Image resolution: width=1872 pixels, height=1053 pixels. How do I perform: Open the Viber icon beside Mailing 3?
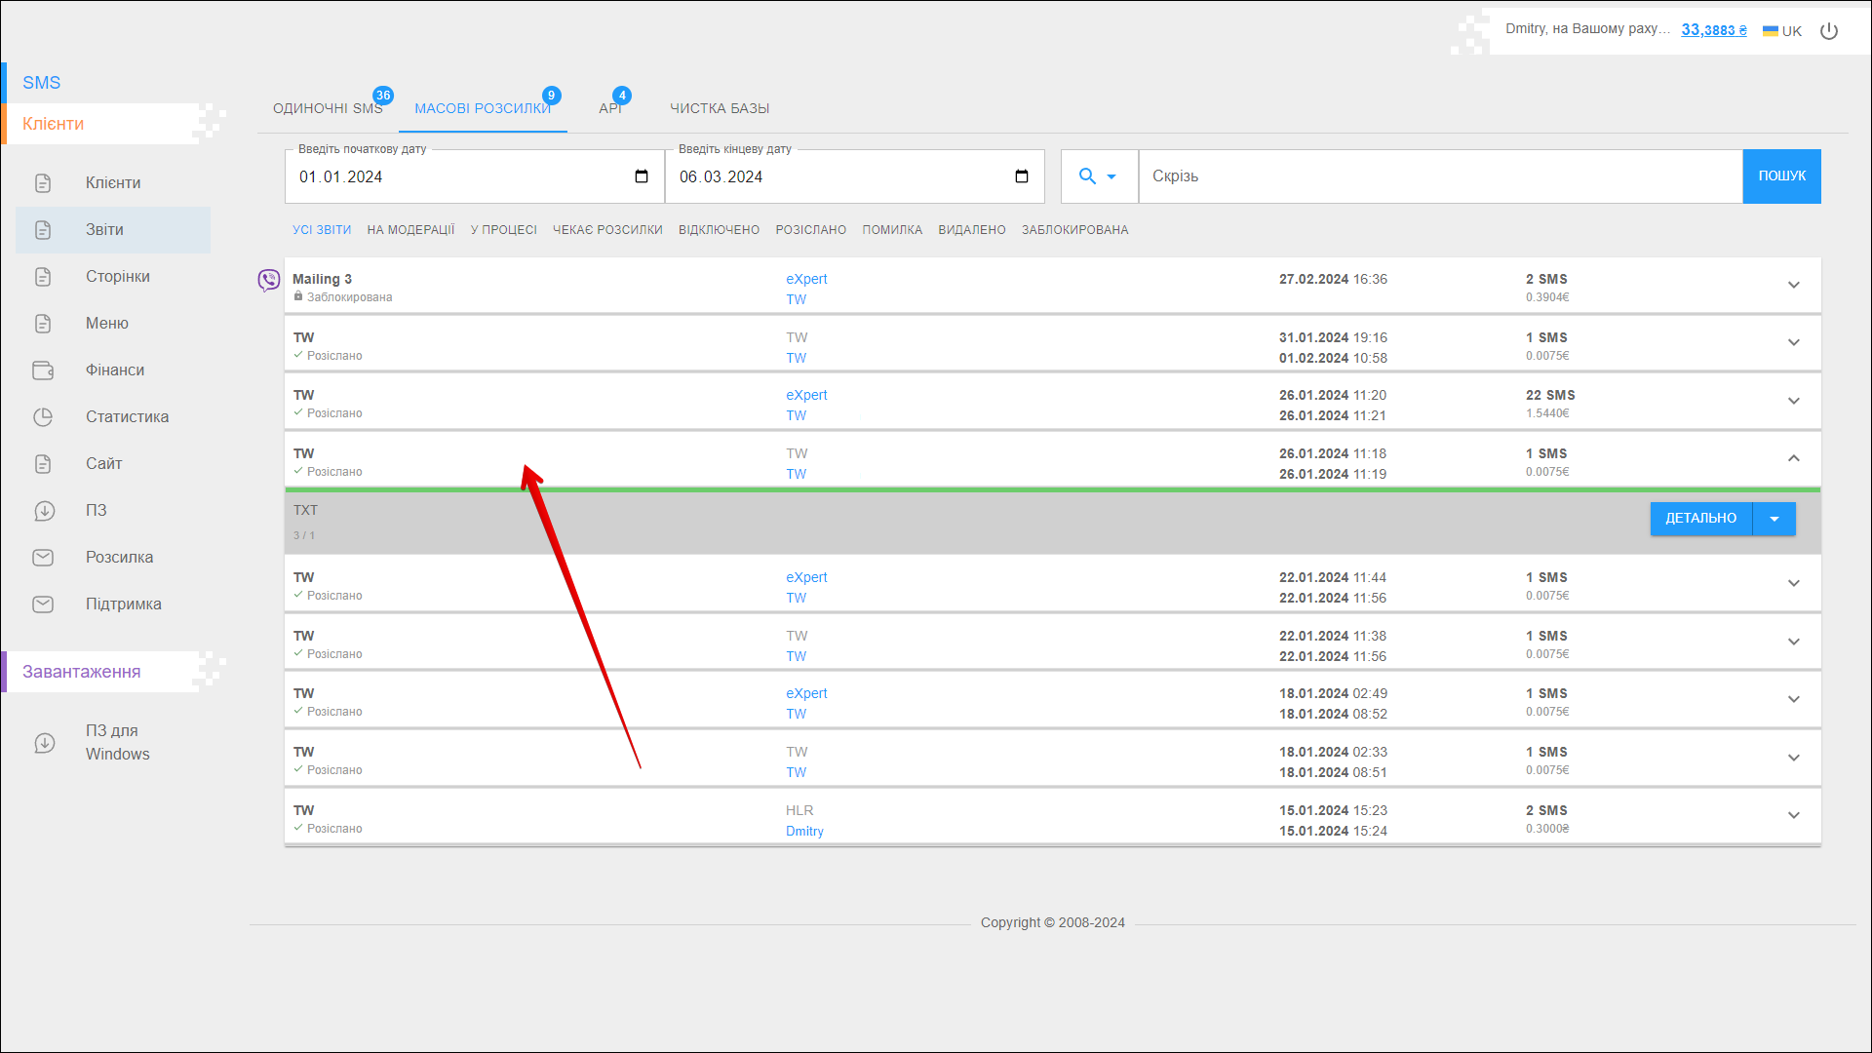[x=268, y=281]
